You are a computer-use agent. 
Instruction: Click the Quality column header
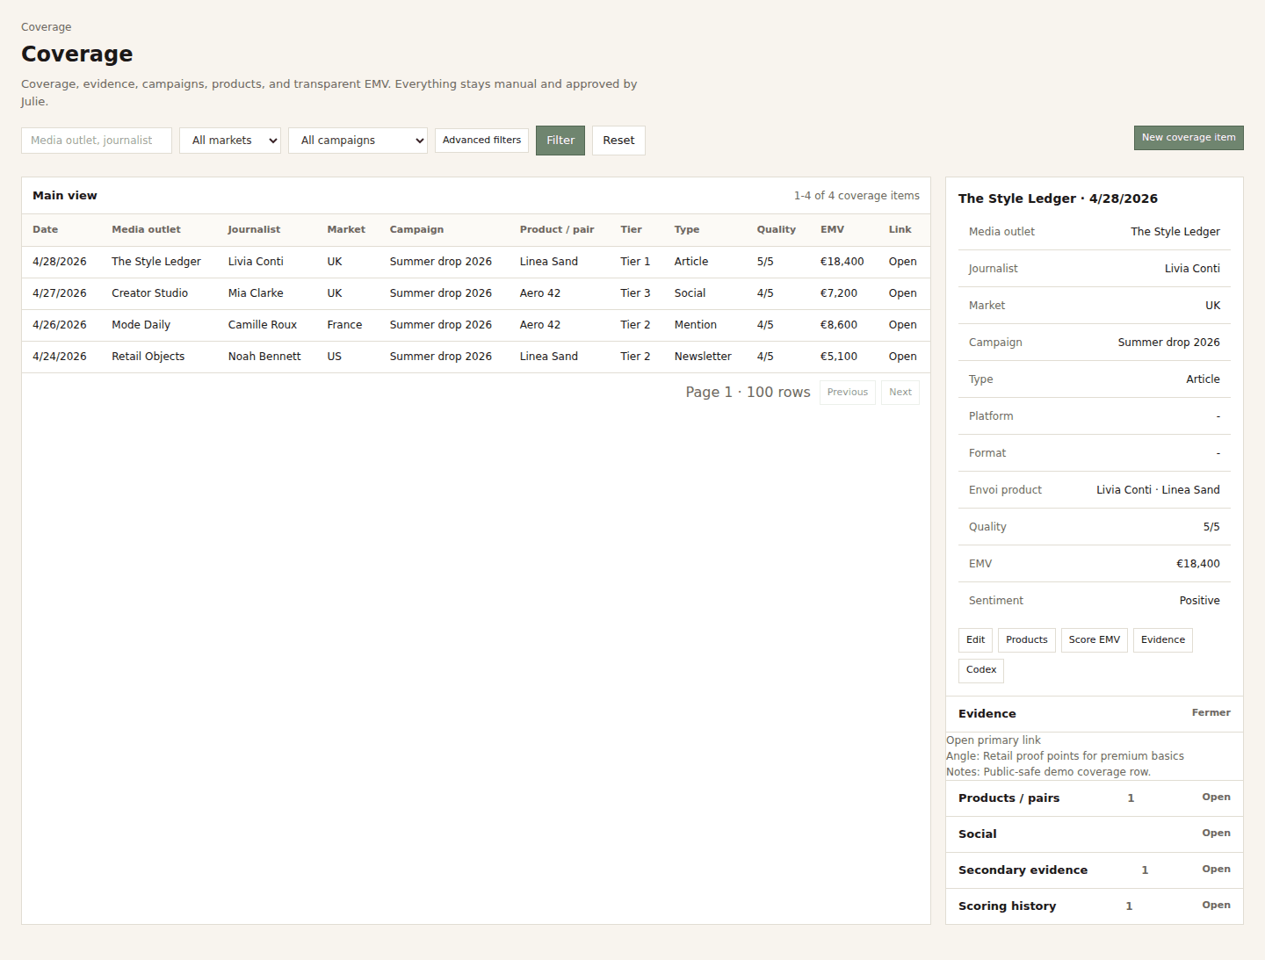click(777, 230)
